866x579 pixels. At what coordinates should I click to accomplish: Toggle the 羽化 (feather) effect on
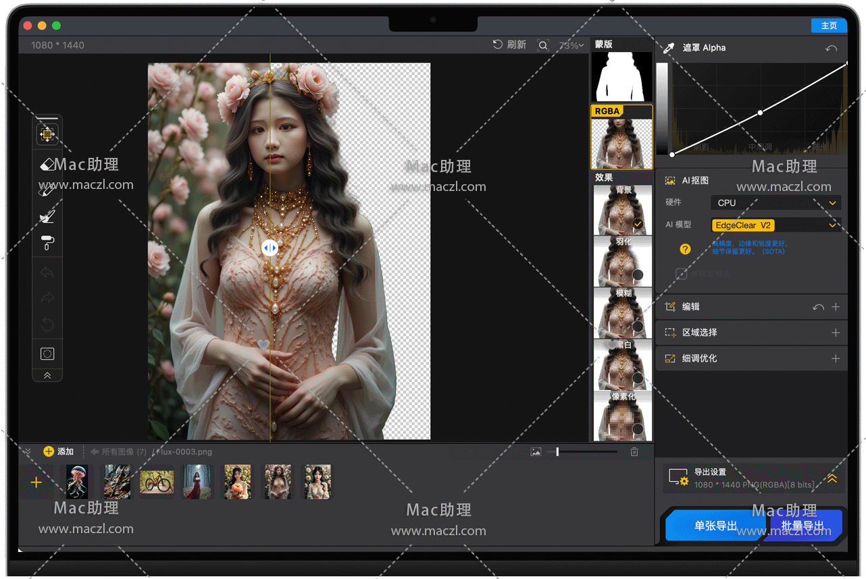tap(637, 275)
